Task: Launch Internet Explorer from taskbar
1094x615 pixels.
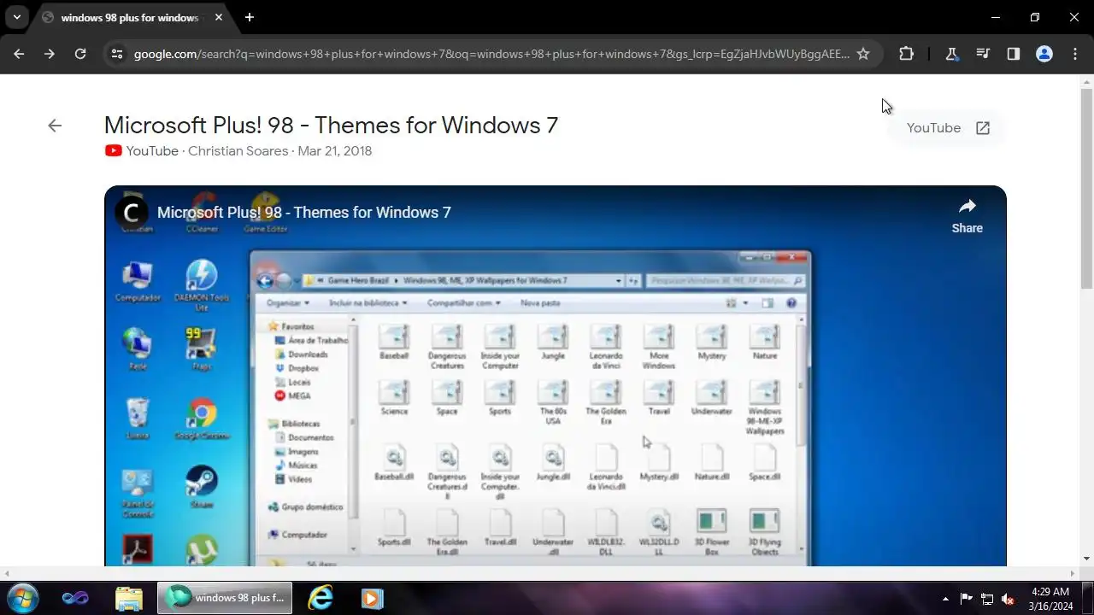Action: [x=321, y=598]
